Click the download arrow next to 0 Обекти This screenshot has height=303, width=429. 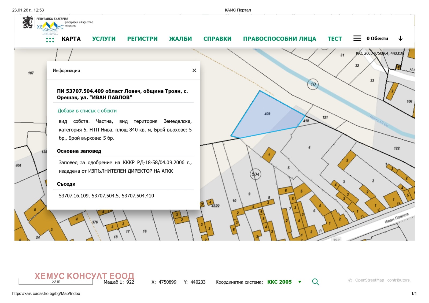coord(400,38)
